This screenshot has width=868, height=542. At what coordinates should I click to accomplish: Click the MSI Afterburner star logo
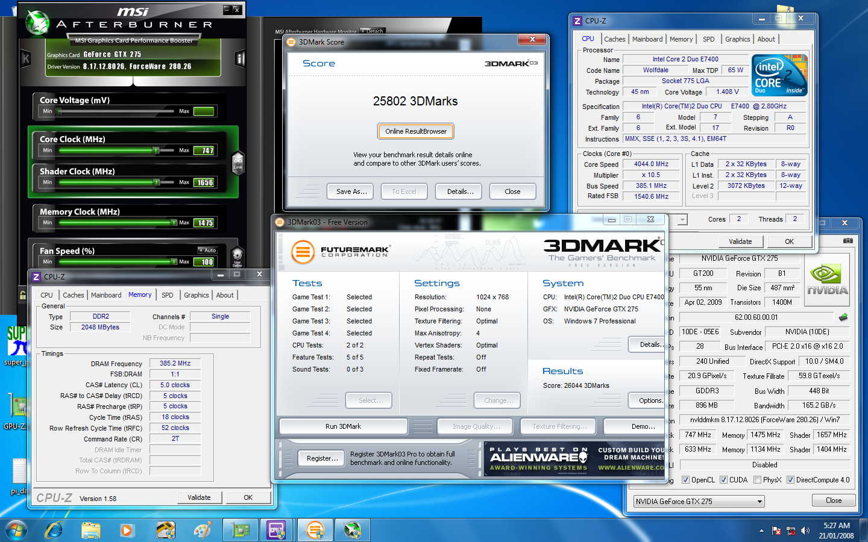pos(38,22)
